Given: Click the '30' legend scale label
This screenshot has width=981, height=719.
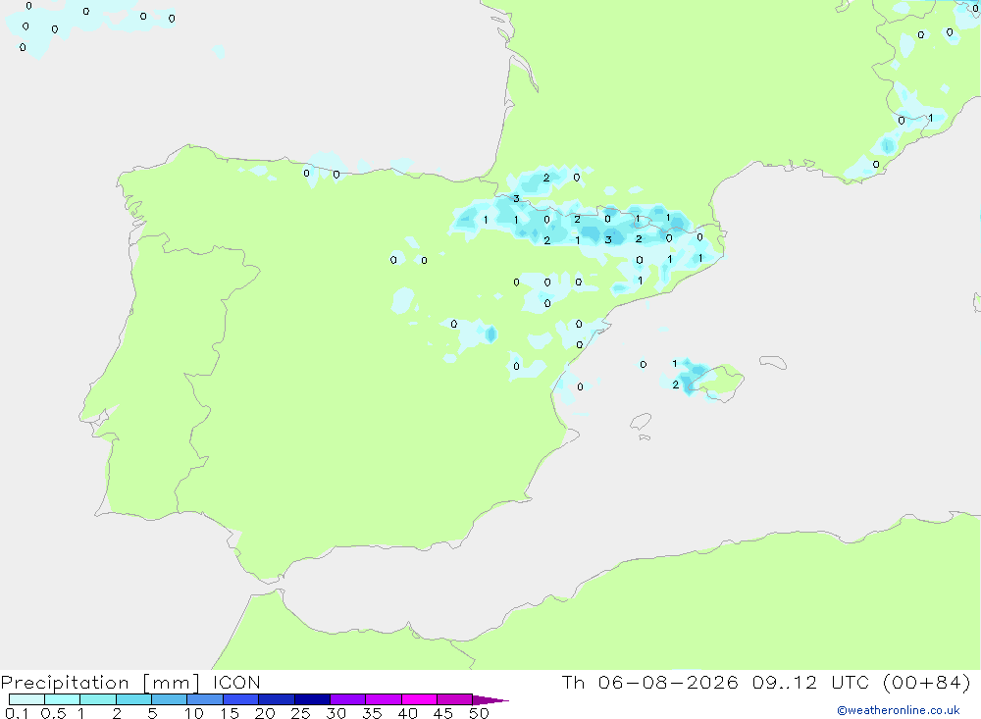Looking at the screenshot, I should pyautogui.click(x=336, y=713).
